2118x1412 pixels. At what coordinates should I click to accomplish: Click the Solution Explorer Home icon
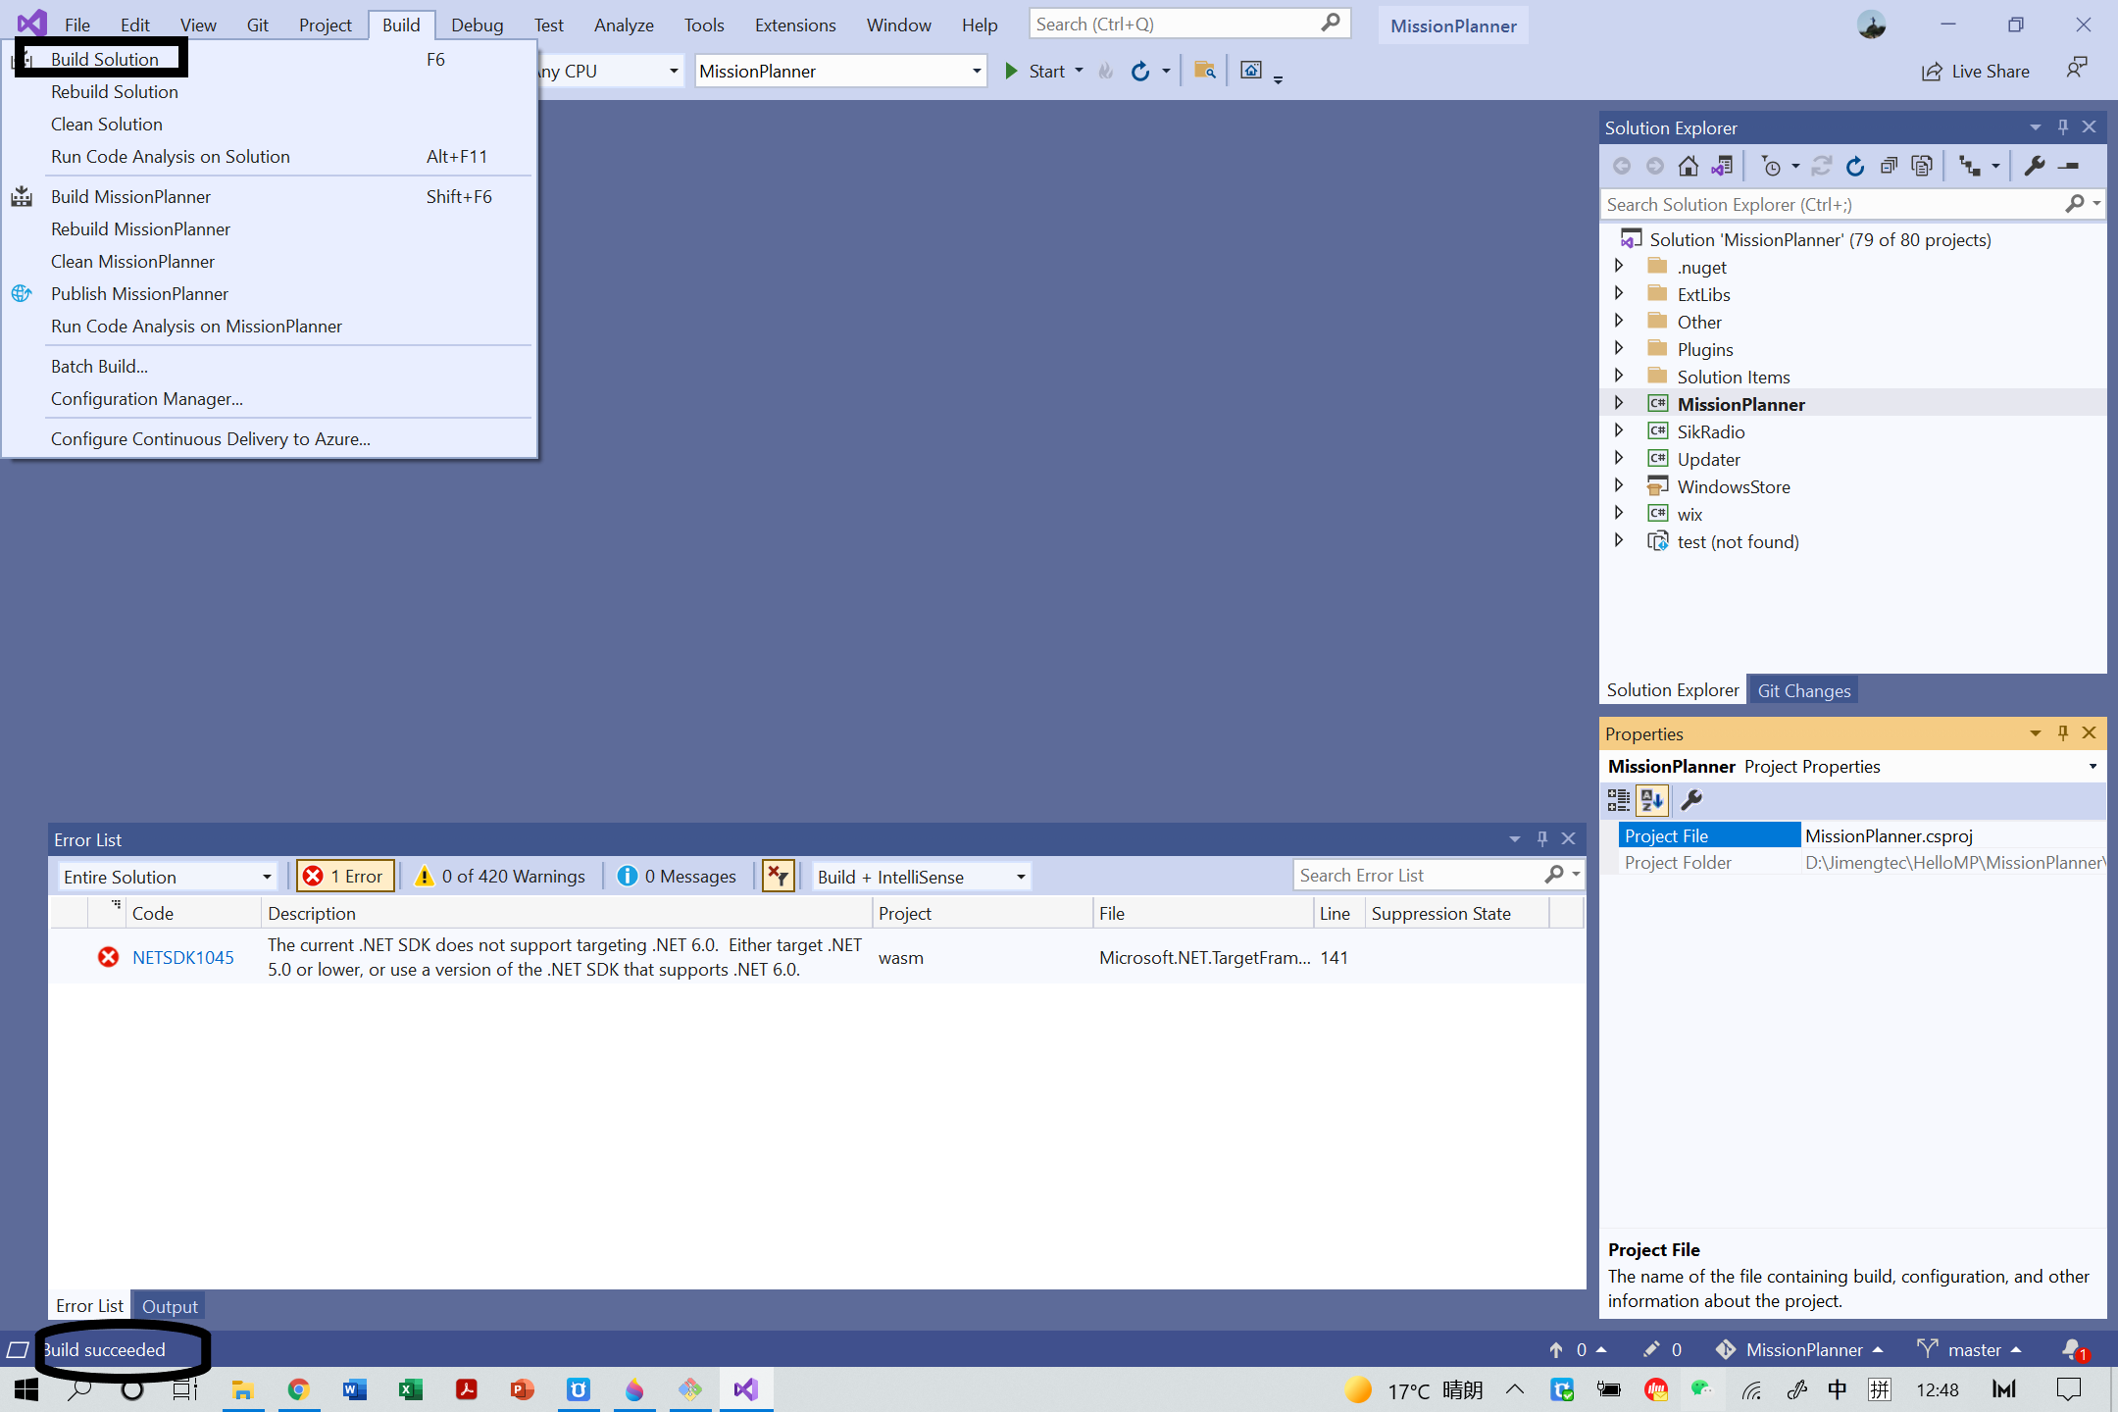pos(1688,167)
